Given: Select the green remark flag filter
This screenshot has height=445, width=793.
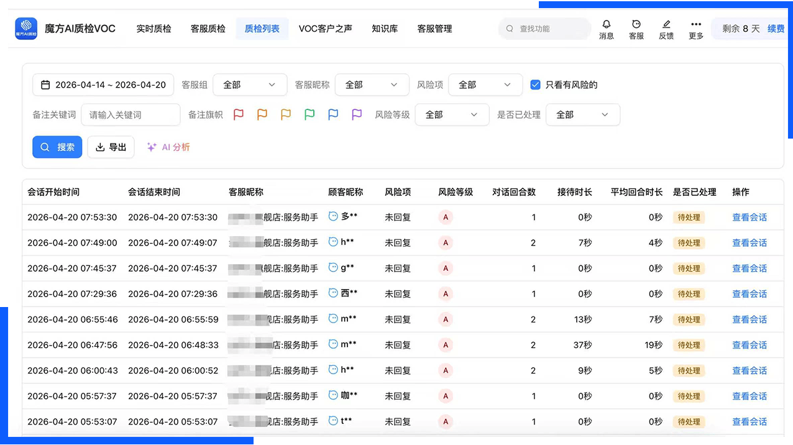Looking at the screenshot, I should [309, 114].
